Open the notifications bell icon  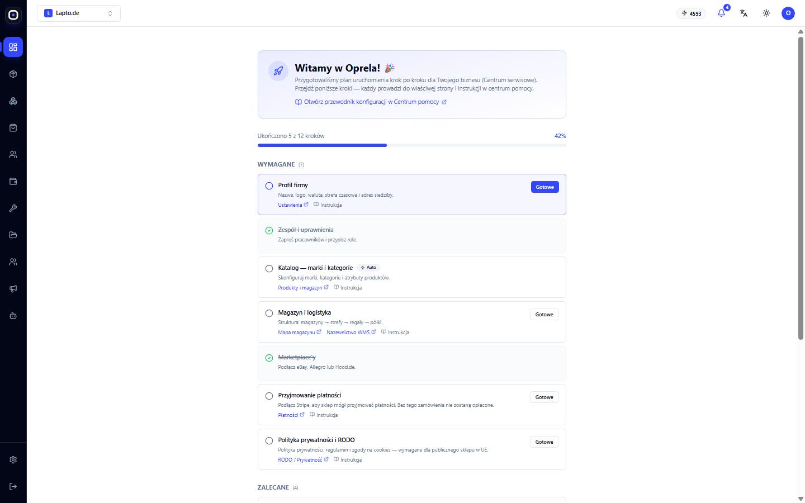(721, 13)
